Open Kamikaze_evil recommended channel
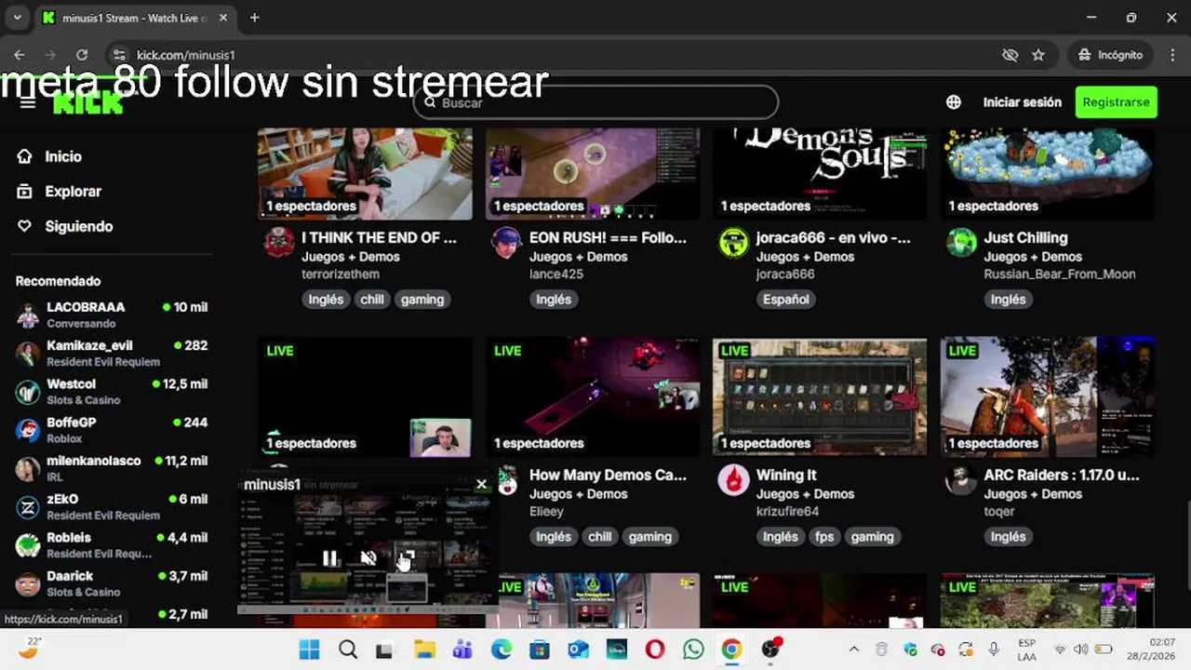Image resolution: width=1191 pixels, height=670 pixels. tap(112, 353)
